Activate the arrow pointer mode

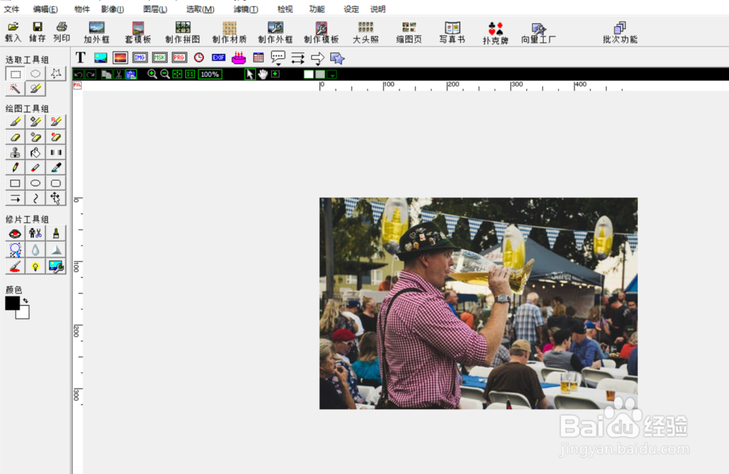pos(250,74)
